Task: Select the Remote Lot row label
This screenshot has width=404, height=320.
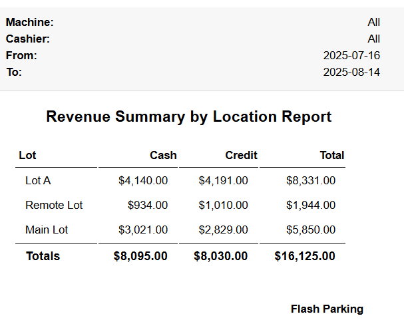Action: pyautogui.click(x=54, y=205)
